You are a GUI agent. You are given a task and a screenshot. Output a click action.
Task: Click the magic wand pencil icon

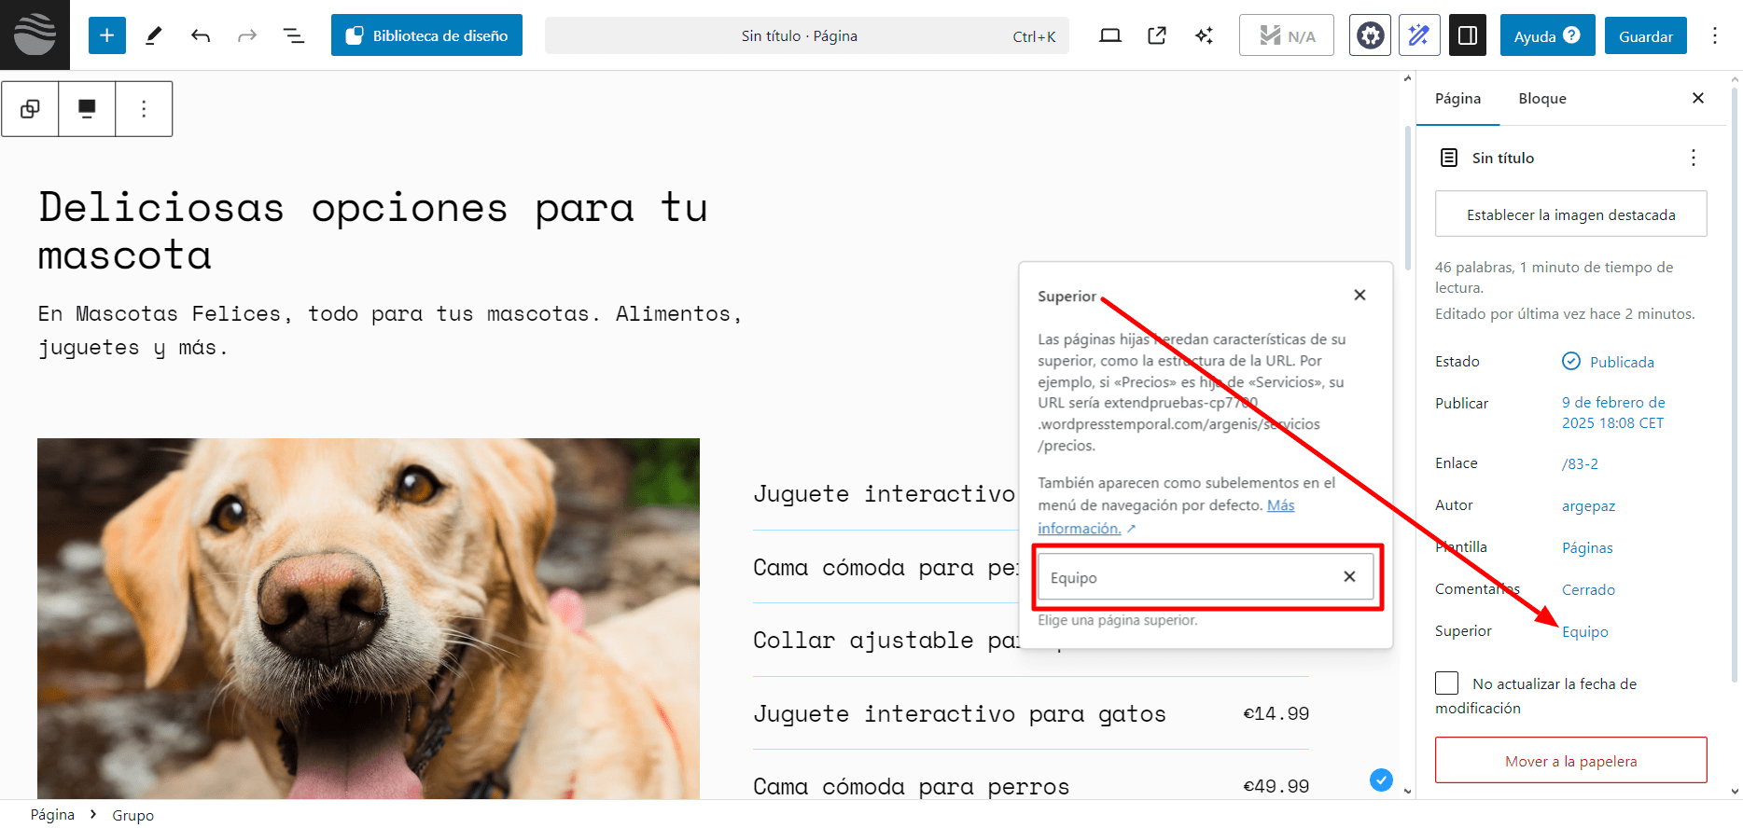coord(1419,35)
